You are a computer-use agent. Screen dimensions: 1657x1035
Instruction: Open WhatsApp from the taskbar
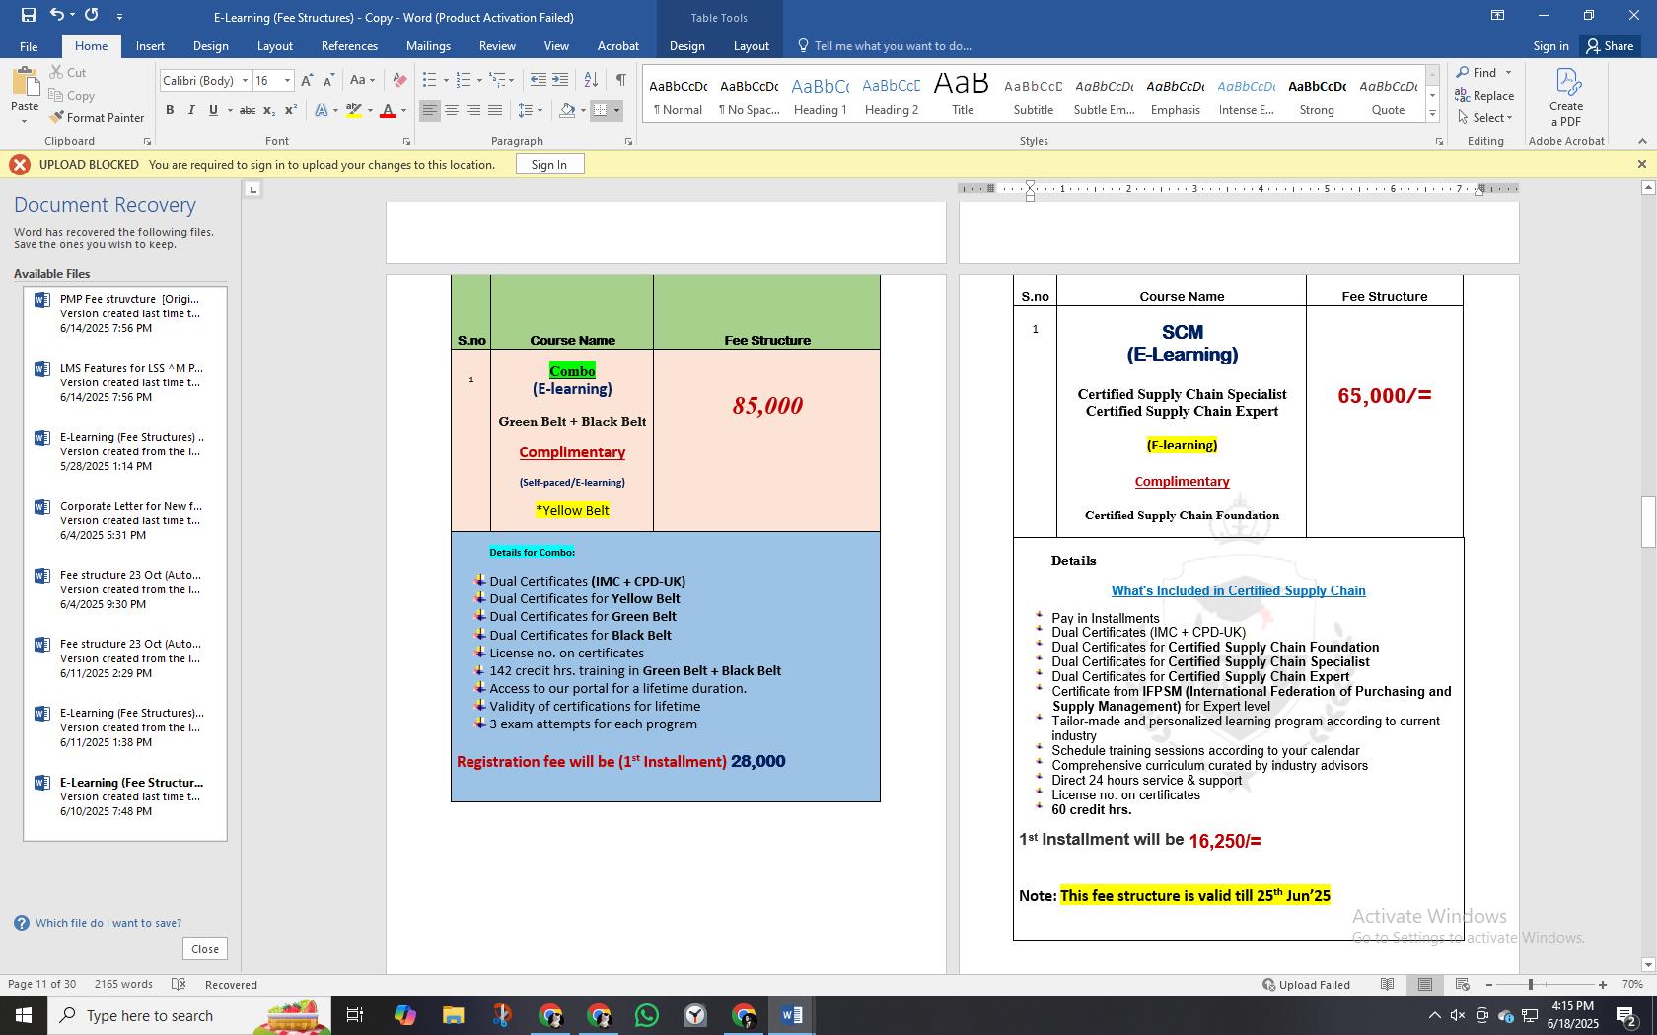647,1015
